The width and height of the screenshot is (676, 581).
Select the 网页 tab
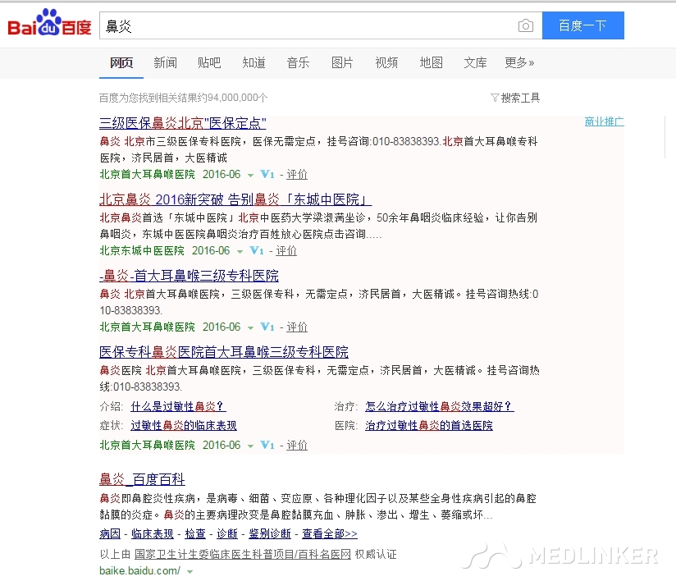121,63
